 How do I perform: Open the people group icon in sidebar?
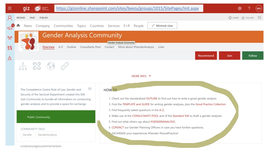(x=10, y=38)
